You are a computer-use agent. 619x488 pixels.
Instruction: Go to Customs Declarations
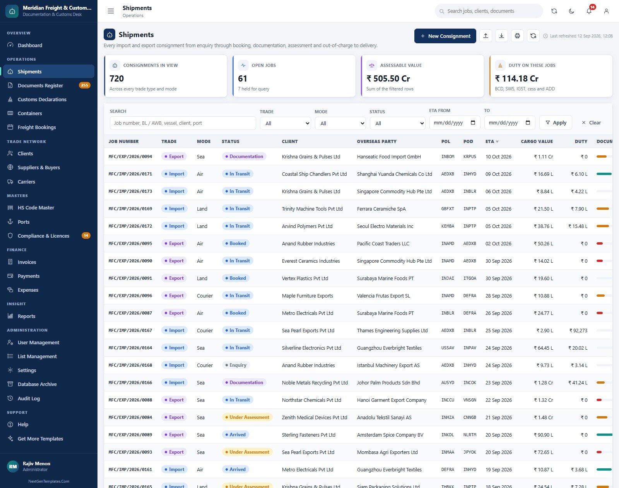point(49,99)
